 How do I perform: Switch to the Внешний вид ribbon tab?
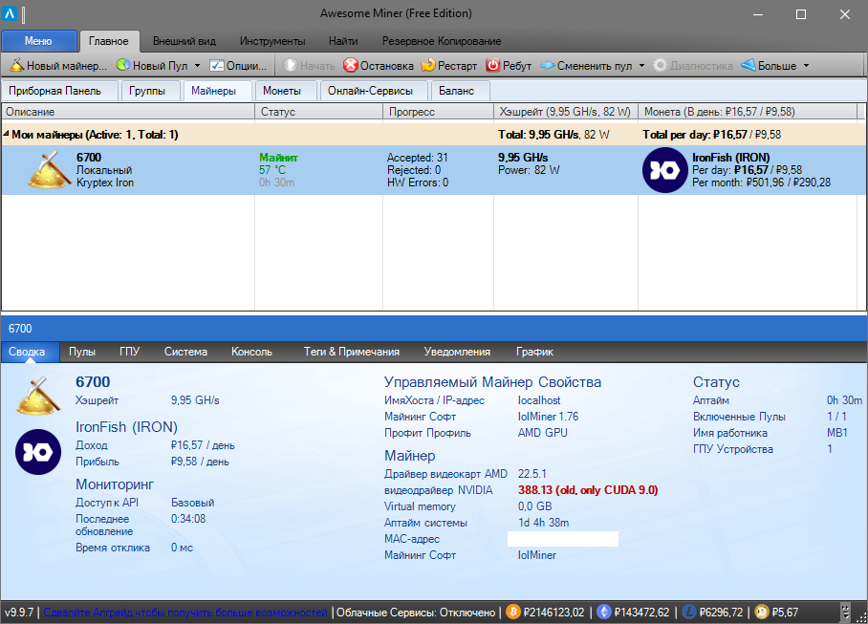[184, 41]
